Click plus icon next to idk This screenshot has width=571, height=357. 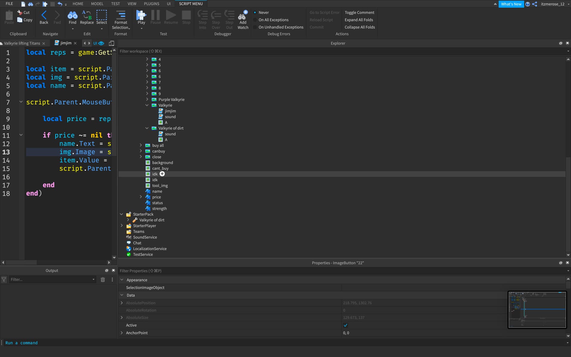pyautogui.click(x=162, y=174)
